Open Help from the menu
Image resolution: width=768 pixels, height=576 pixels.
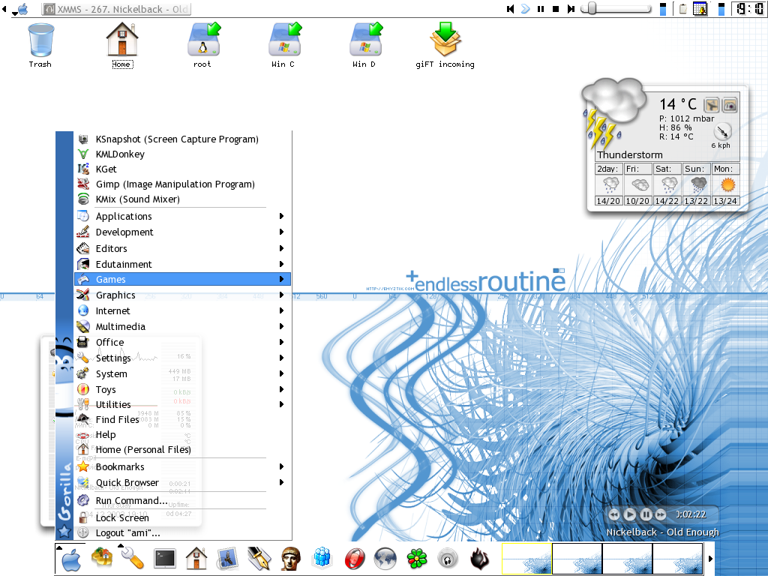[x=182, y=434]
